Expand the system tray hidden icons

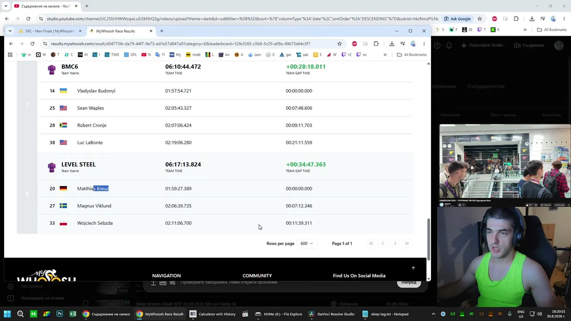tap(433, 314)
